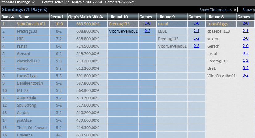Sort by Opp's Match-Win% column header
This screenshot has width=255, height=138.
(x=87, y=17)
